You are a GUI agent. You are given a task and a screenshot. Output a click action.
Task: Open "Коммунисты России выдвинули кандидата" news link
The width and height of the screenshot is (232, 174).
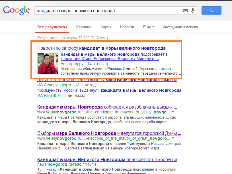pos(109,90)
